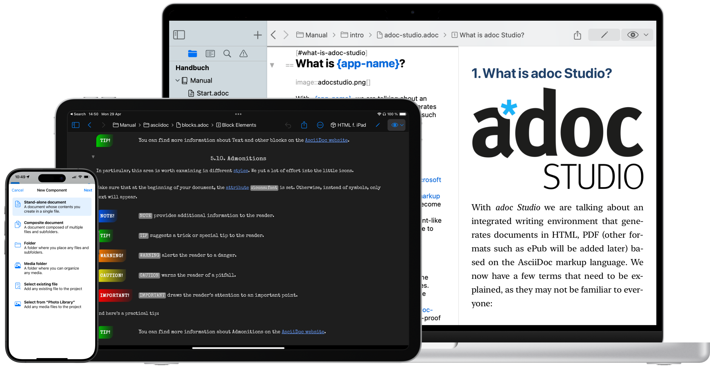
Task: Click the adoc Studio logo in preview
Action: click(558, 139)
